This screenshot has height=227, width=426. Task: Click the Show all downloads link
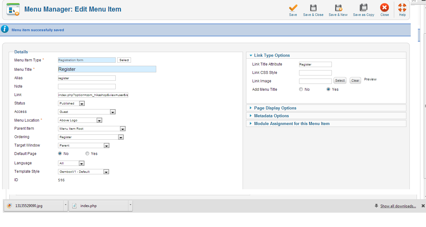click(398, 206)
